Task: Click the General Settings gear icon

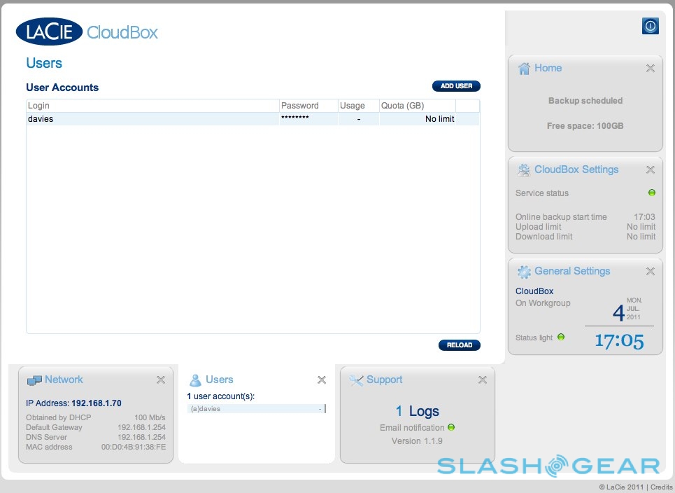Action: (x=524, y=272)
